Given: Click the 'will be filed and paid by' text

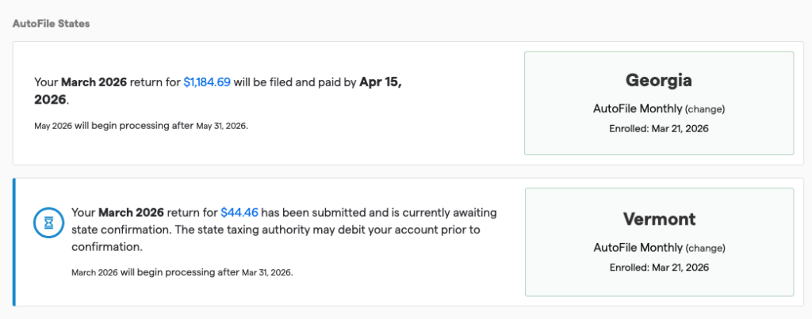Looking at the screenshot, I should click(295, 82).
